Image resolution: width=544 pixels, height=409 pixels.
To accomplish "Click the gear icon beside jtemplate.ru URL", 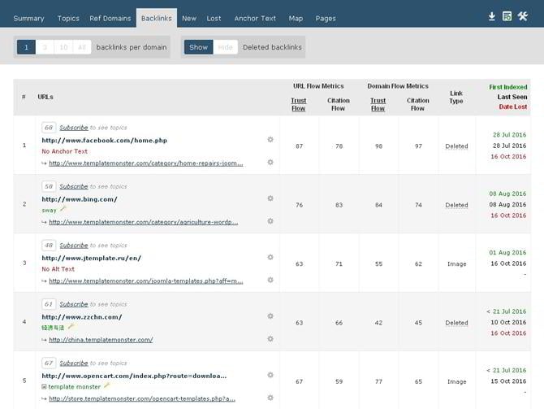I will click(x=270, y=258).
